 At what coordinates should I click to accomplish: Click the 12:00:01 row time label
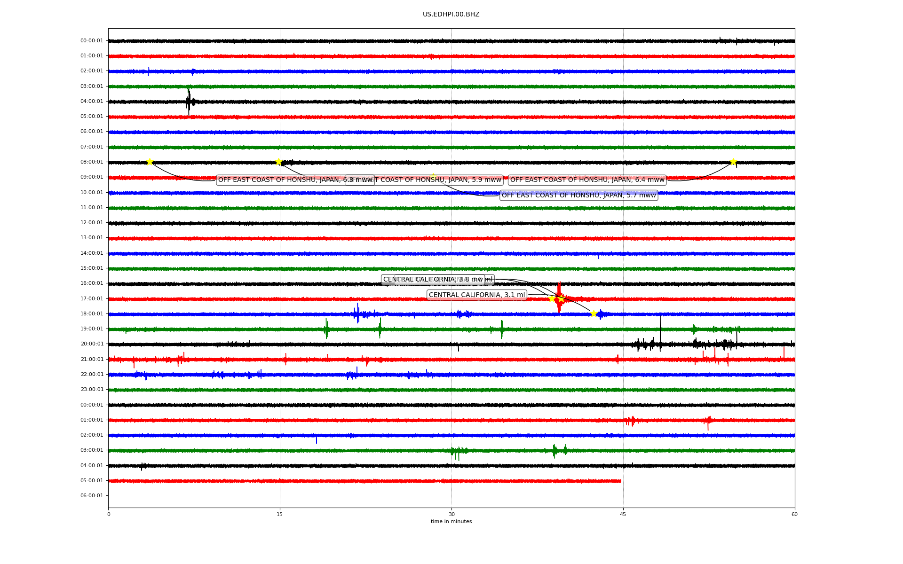pos(92,223)
